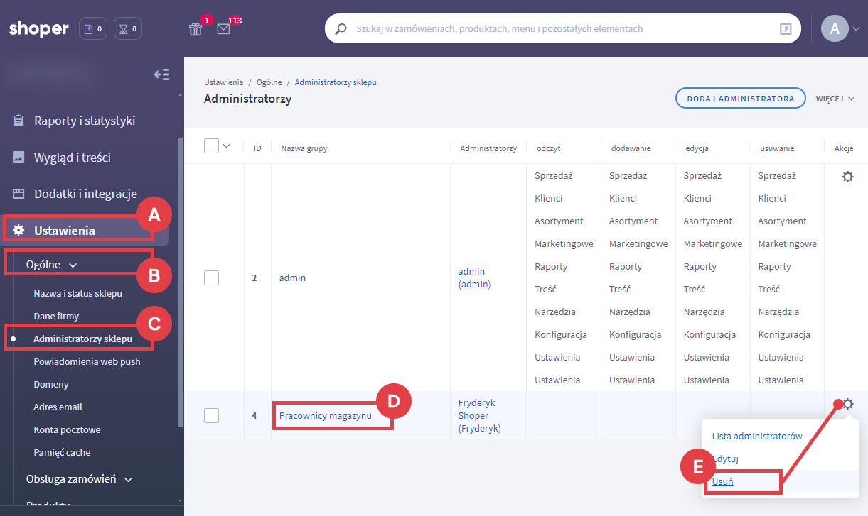Open the document counter icon showing 0
This screenshot has height=516, width=868.
[x=93, y=29]
